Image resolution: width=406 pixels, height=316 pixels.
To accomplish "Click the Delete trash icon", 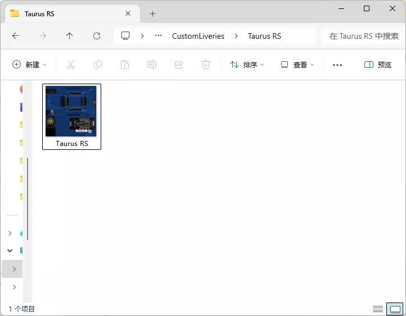I will (x=206, y=65).
